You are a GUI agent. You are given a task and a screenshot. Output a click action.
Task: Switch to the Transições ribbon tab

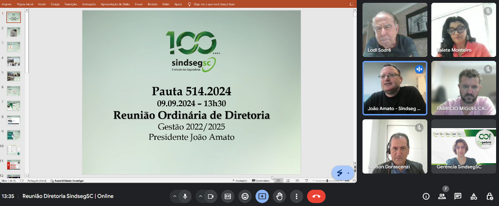[71, 4]
